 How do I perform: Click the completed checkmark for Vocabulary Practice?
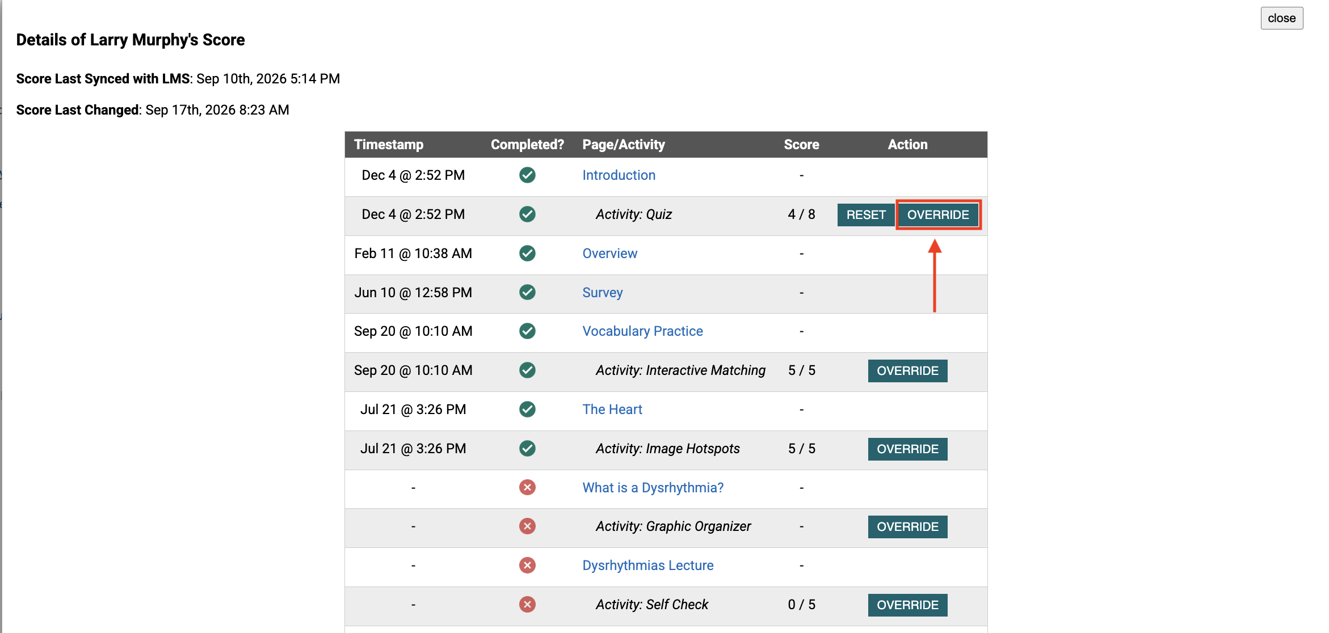(527, 331)
